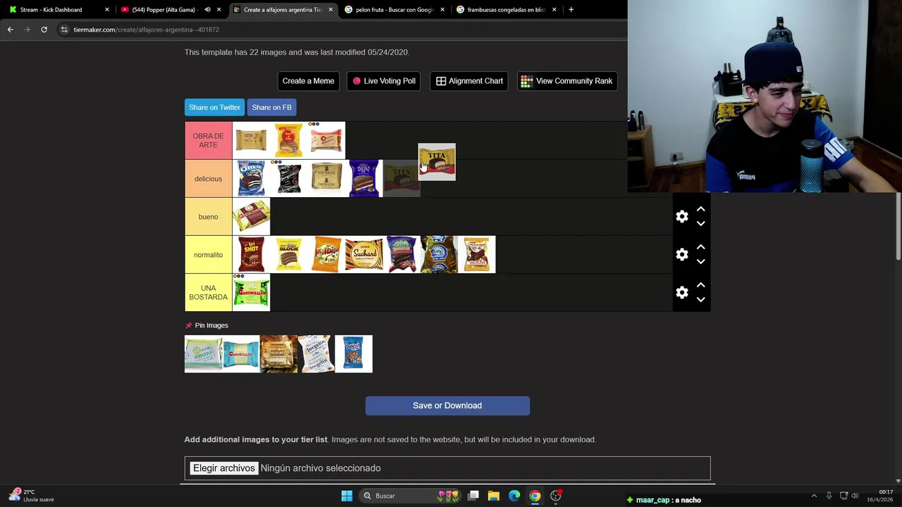Move the normalito tier row up
This screenshot has width=902, height=507.
(x=700, y=248)
